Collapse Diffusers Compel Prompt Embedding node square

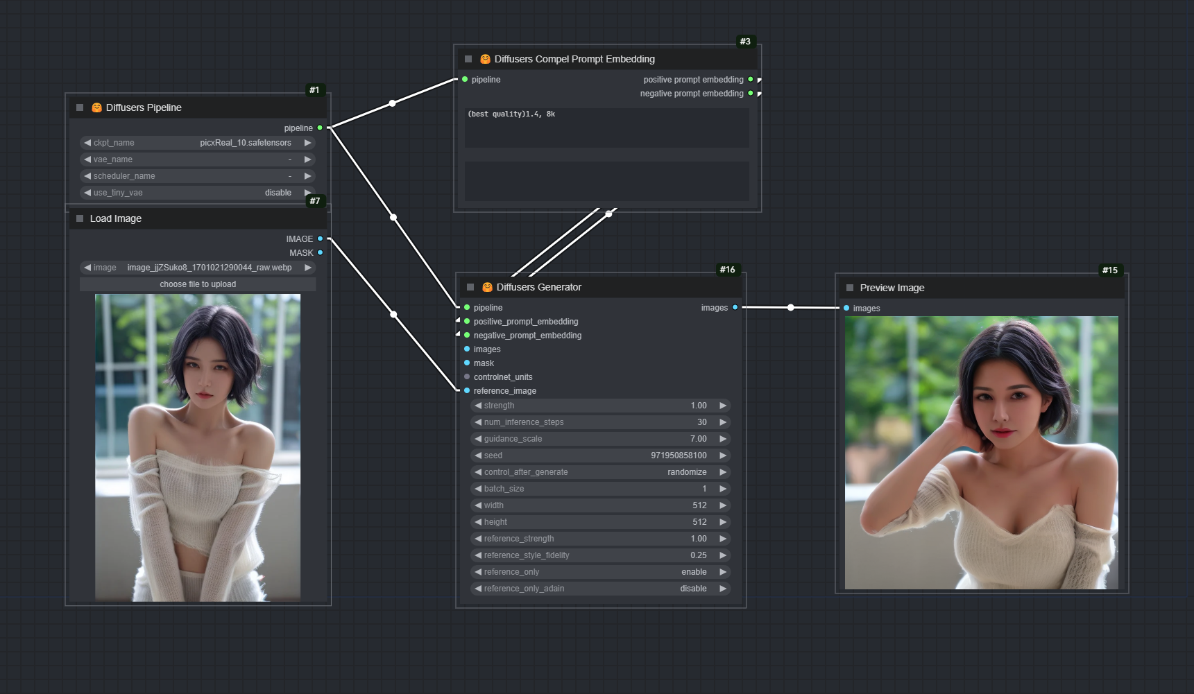click(468, 59)
